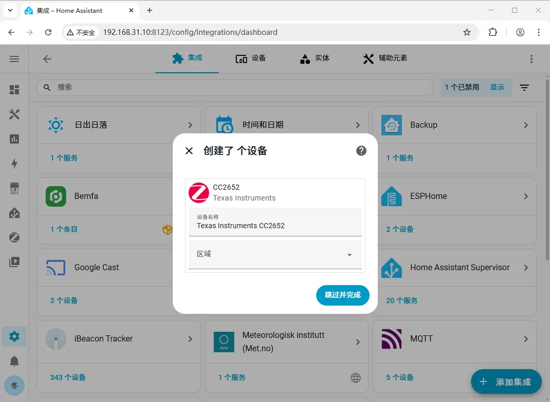Bookmark this page with the star icon
This screenshot has width=550, height=402.
467,32
